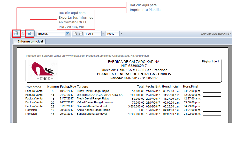Click the '1 de 1' page number box

tap(93, 34)
